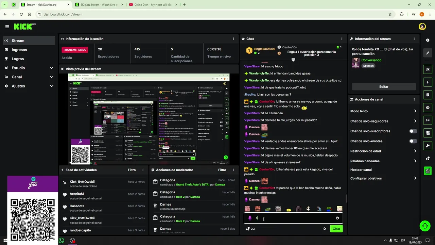
Task: Open the emoji picker in chat input
Action: pos(337,218)
